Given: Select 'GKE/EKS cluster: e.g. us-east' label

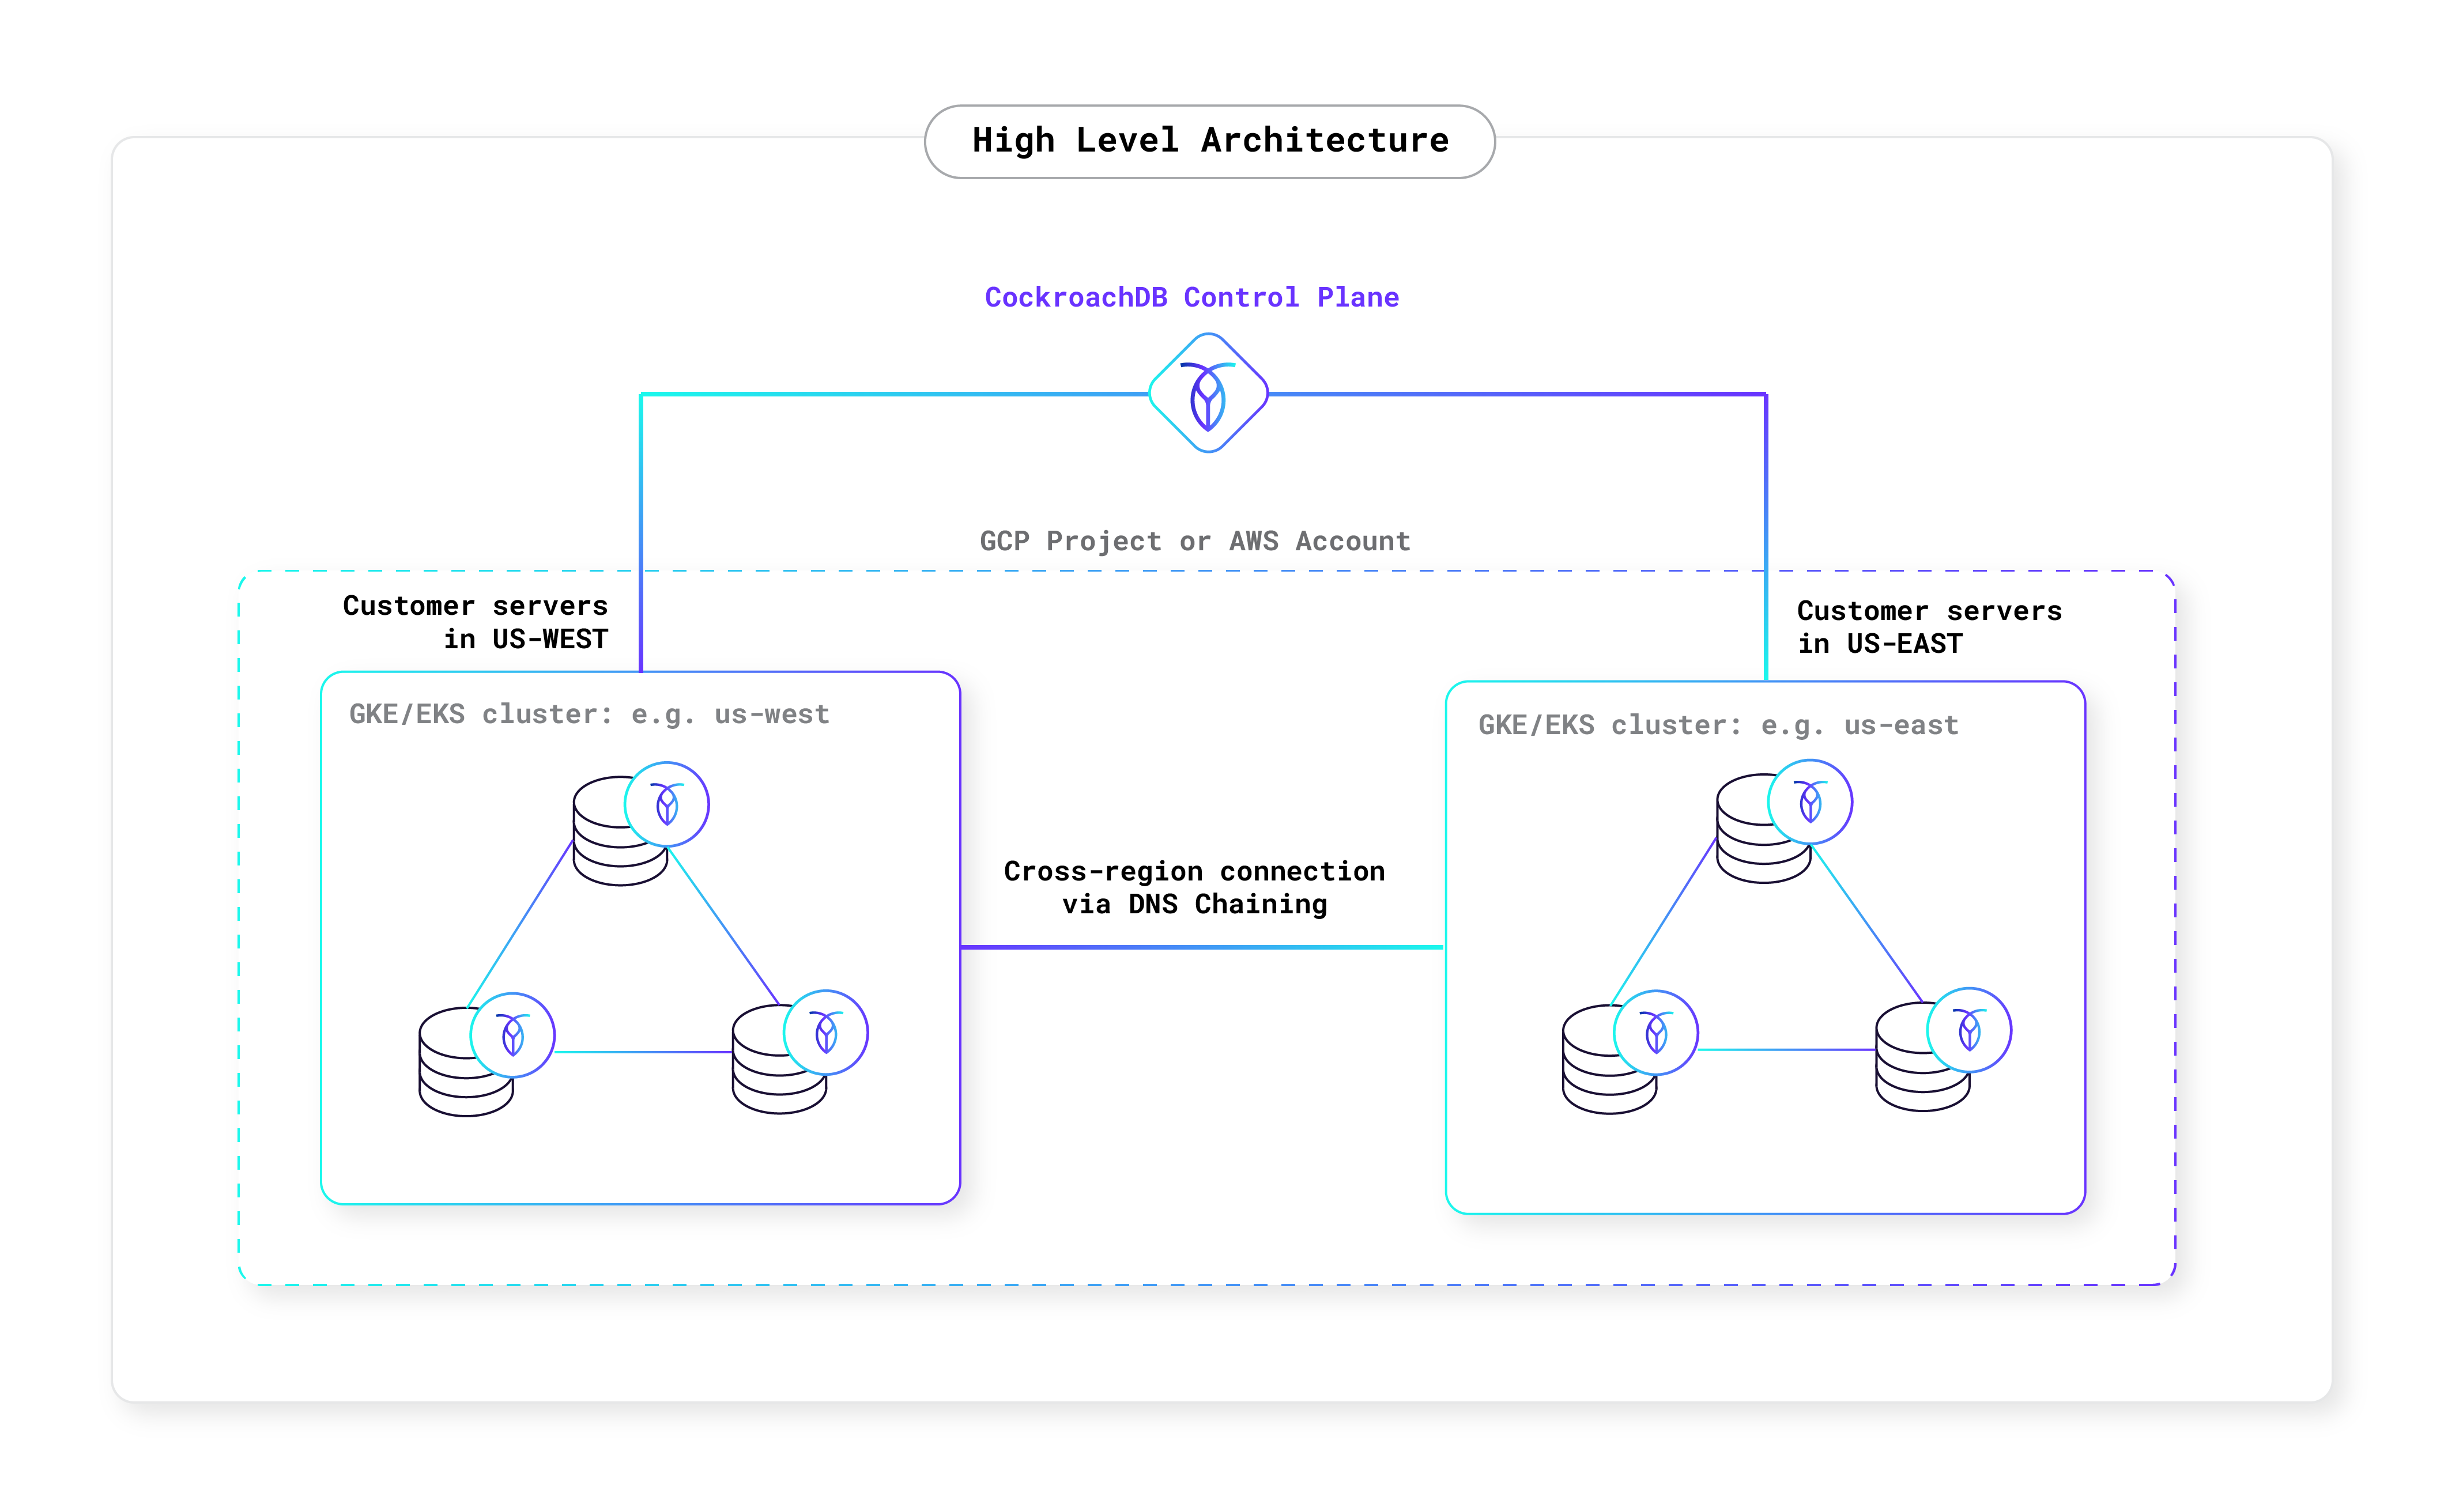Looking at the screenshot, I should [1718, 725].
